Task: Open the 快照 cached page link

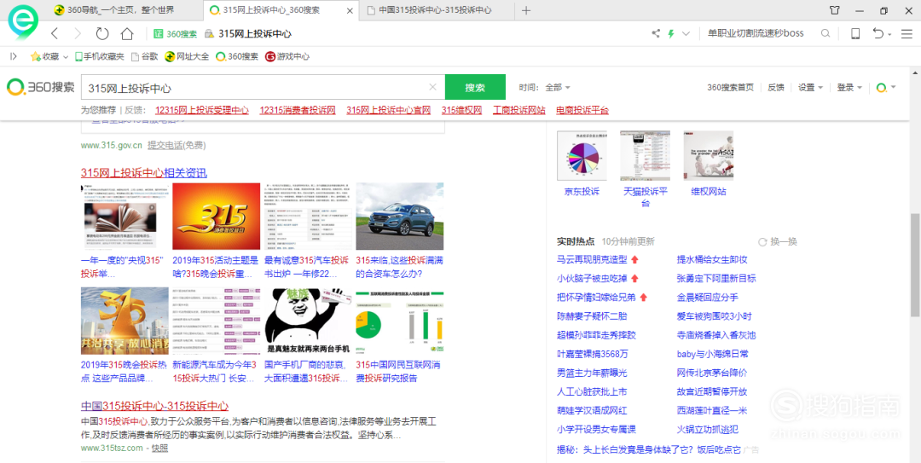Action: pyautogui.click(x=159, y=448)
